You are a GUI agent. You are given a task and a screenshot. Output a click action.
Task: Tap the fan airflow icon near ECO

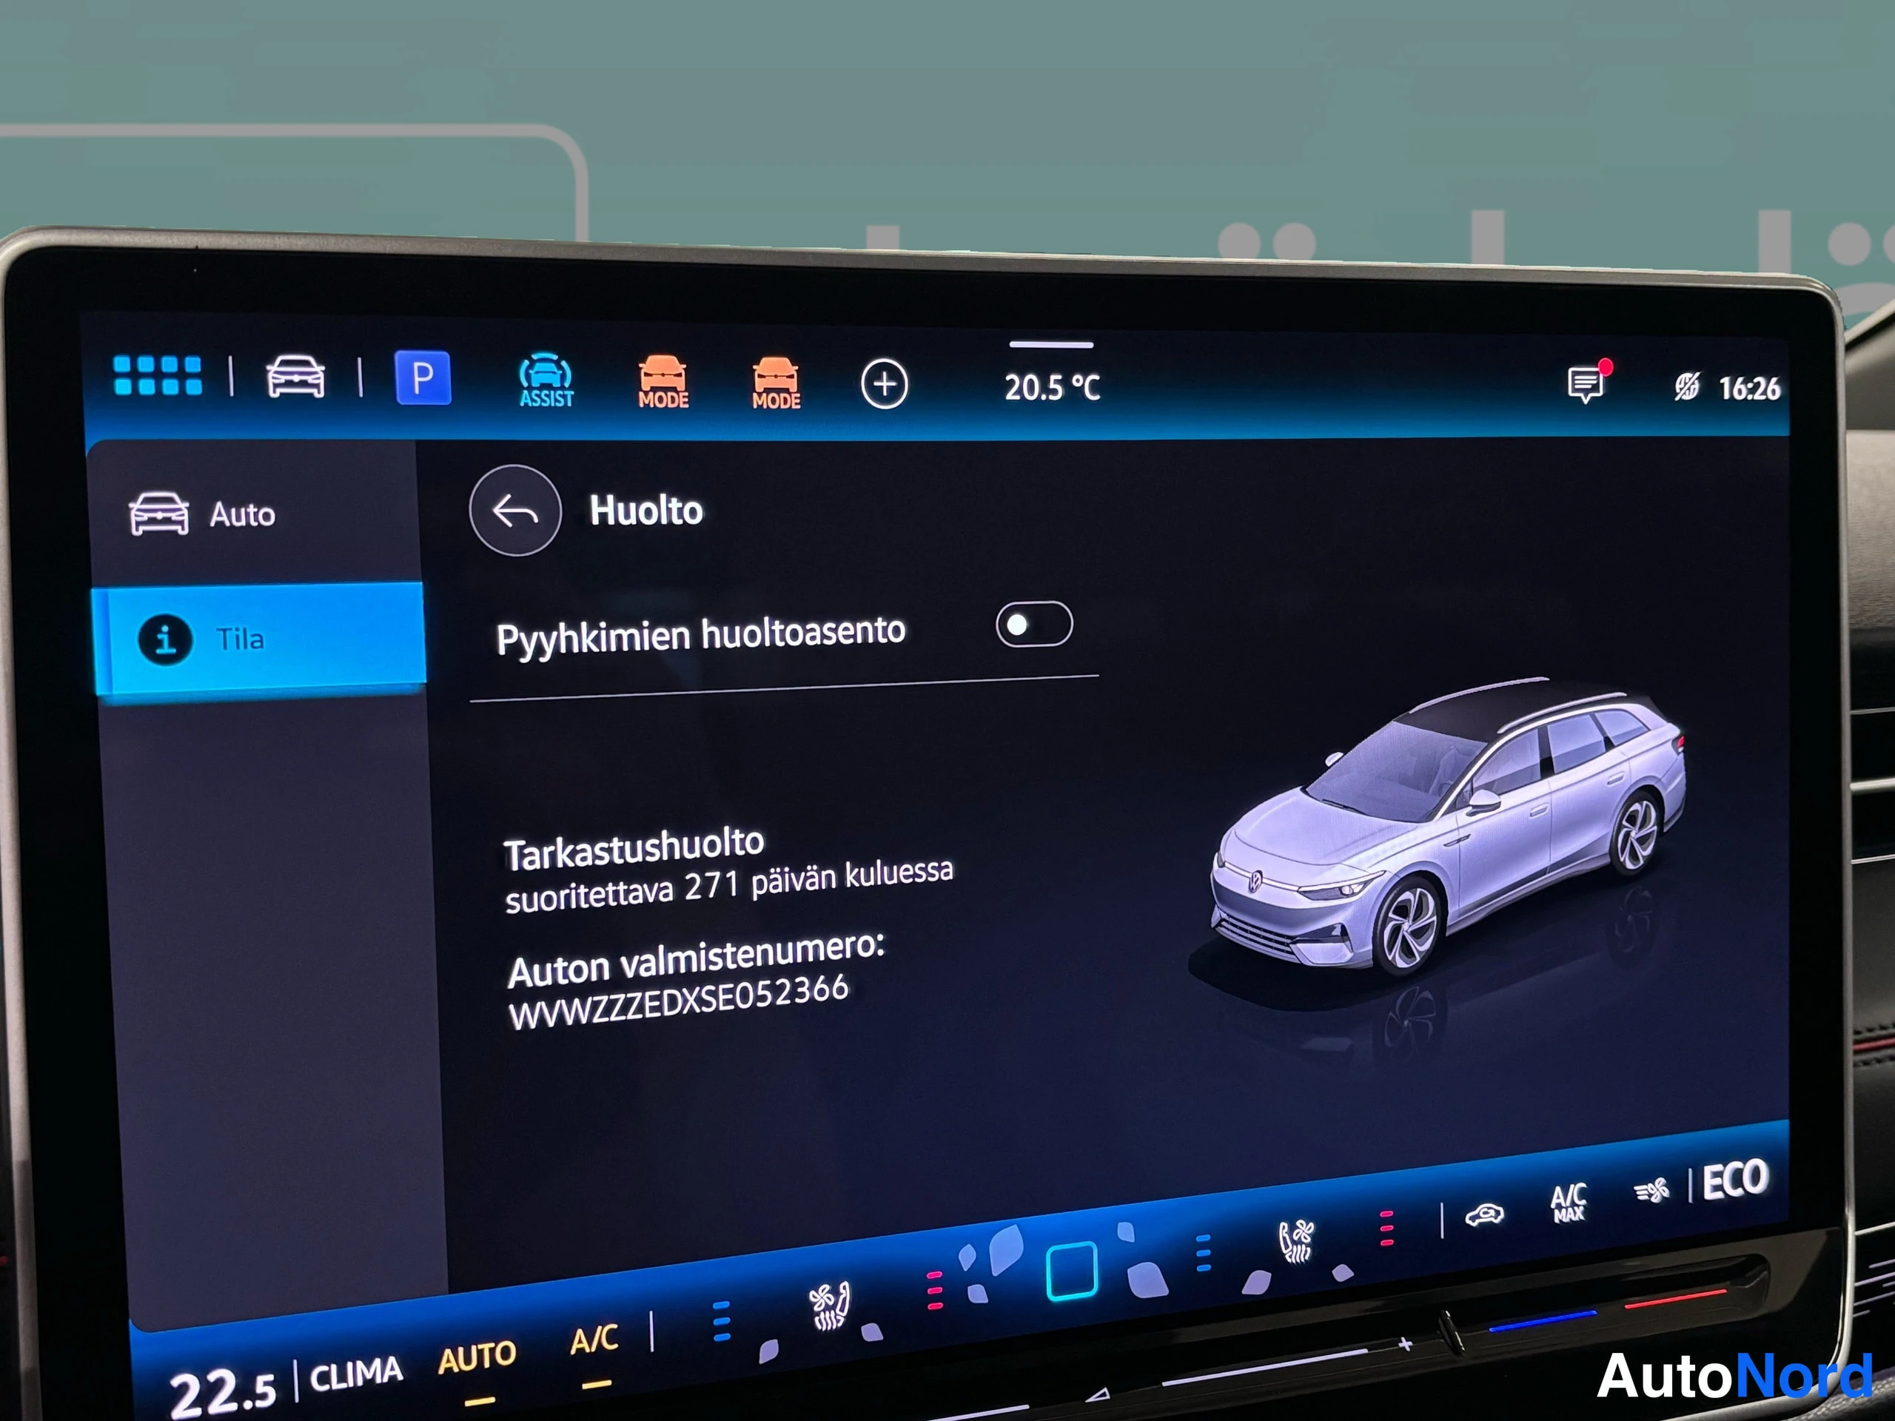[1651, 1190]
